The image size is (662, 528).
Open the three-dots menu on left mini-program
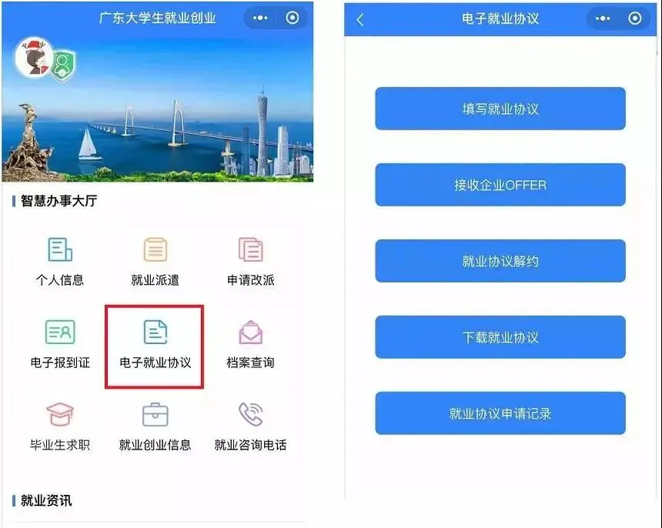pos(260,18)
